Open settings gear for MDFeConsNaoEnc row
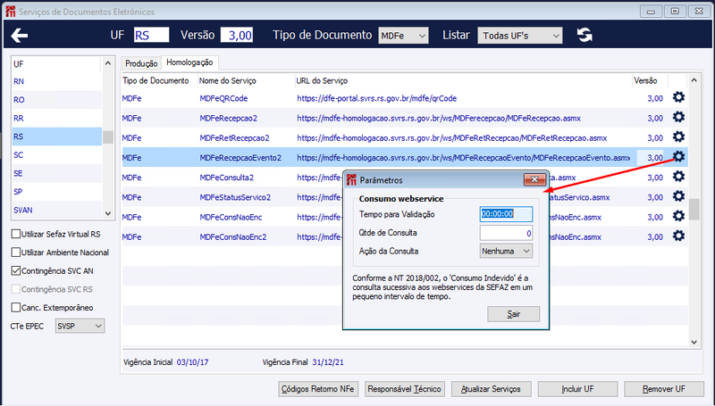 (x=678, y=216)
